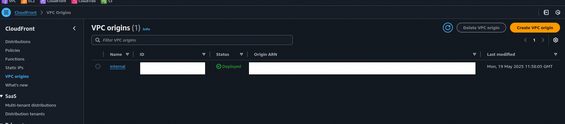This screenshot has width=565, height=124.
Task: Click the CloudFront sidebar title
Action: tap(20, 29)
